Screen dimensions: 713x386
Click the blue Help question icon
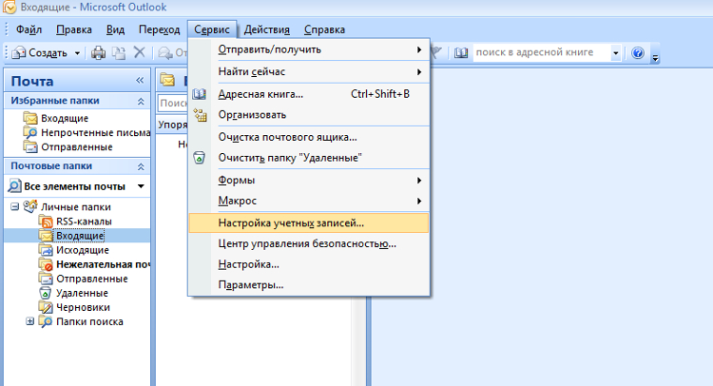coord(638,53)
